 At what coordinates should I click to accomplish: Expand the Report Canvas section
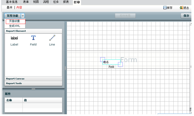click(x=34, y=79)
